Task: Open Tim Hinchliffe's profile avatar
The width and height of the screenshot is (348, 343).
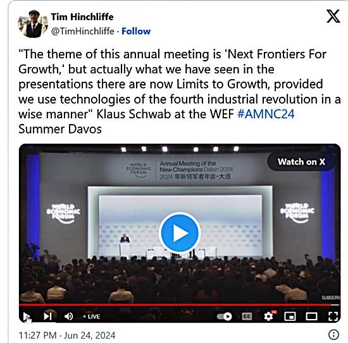Action: pos(33,24)
